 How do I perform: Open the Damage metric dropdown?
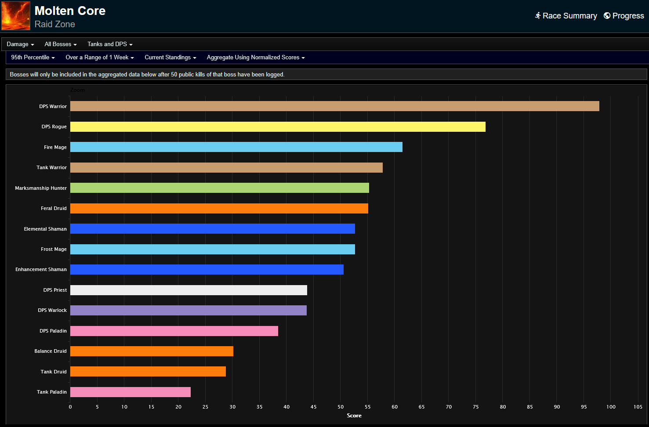click(x=20, y=44)
